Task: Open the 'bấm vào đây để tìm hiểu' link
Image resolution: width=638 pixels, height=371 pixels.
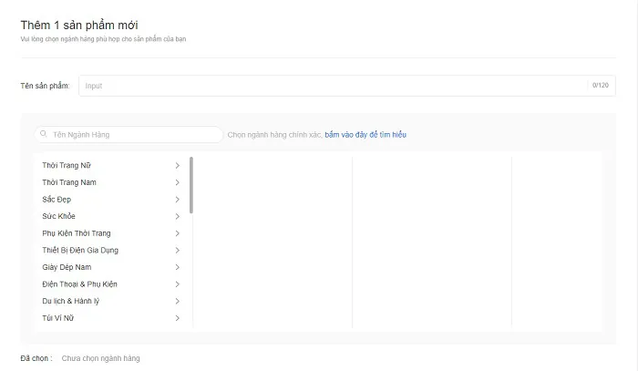Action: [365, 135]
